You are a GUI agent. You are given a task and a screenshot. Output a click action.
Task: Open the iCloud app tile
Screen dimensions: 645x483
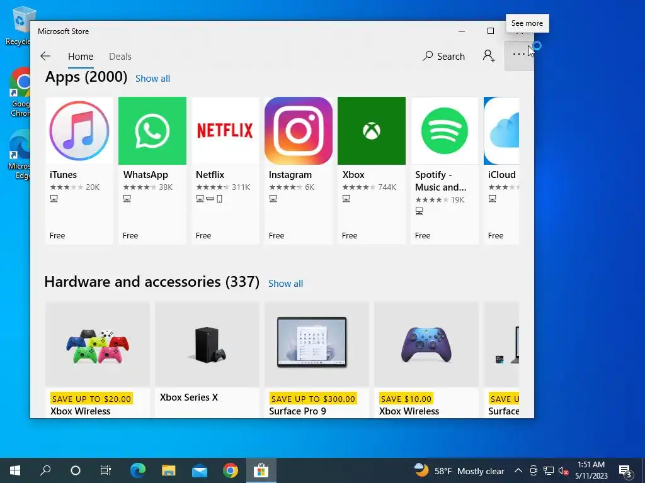(x=501, y=170)
